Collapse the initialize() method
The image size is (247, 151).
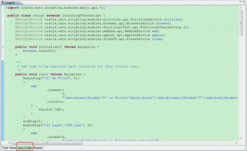[x=6, y=47]
